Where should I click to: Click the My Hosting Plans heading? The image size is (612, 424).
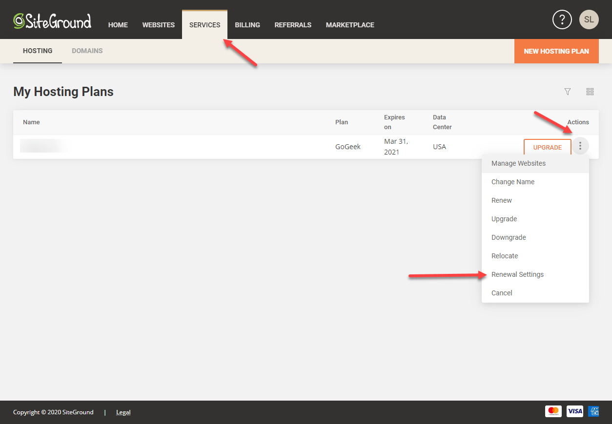pyautogui.click(x=63, y=92)
